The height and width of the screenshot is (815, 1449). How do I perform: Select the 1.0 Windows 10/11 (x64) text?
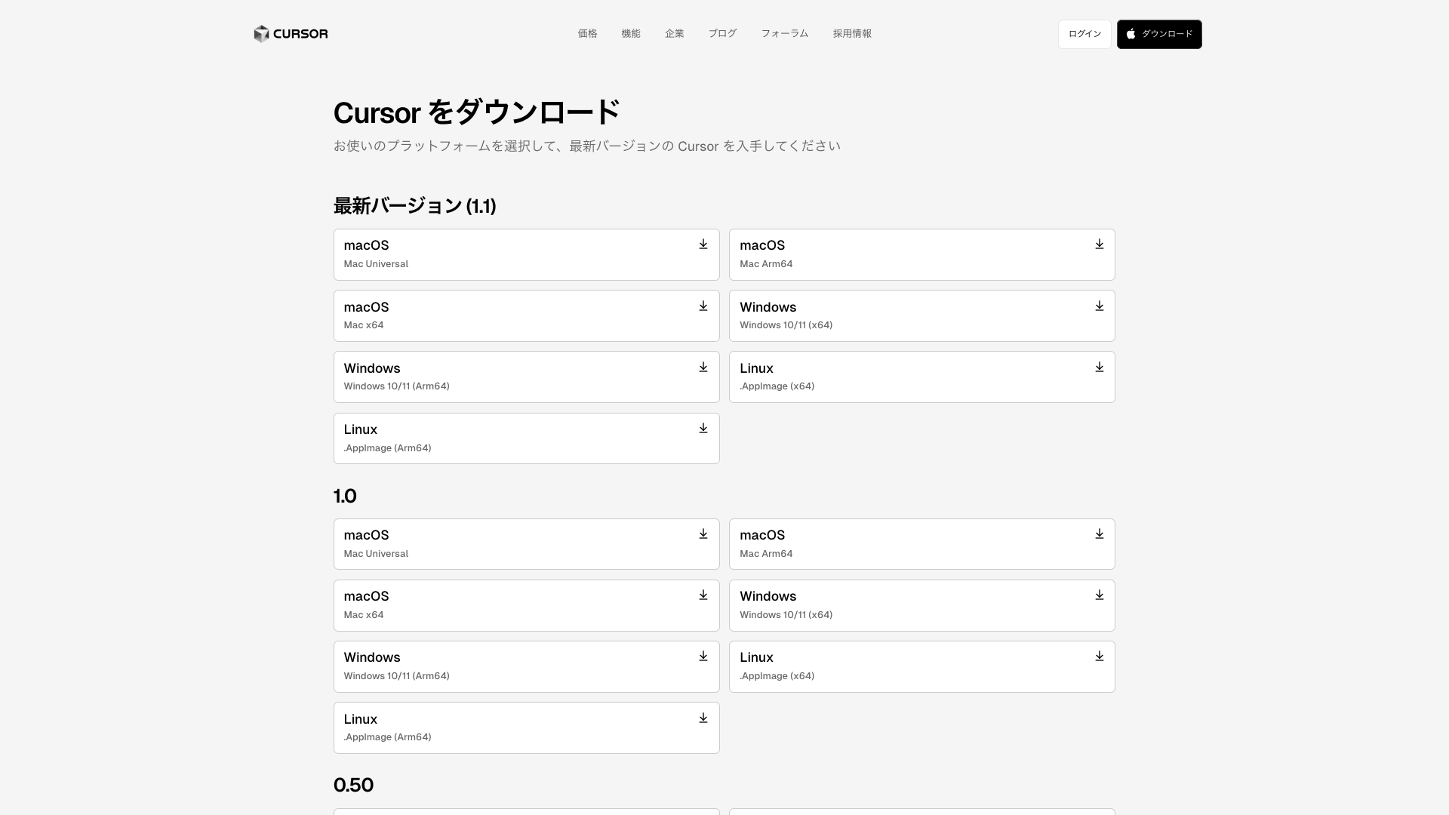786,615
